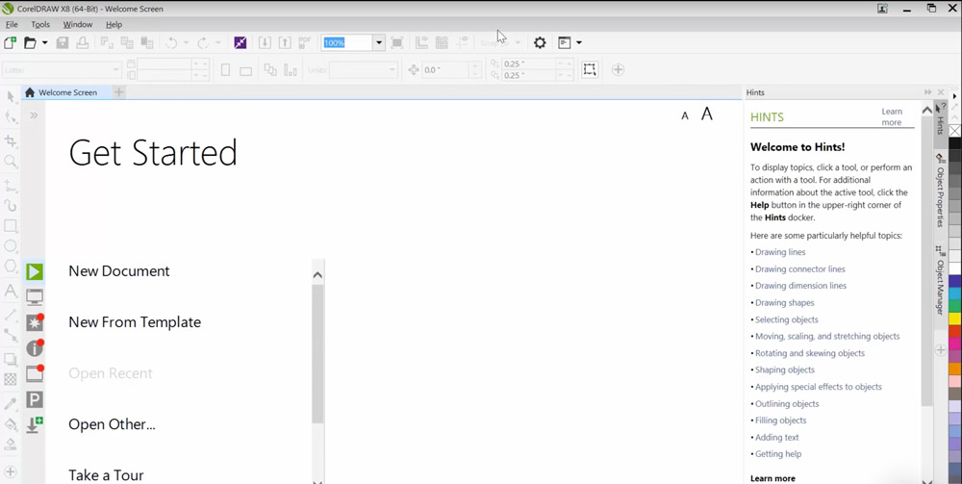Screen dimensions: 962x484
Task: Pick the yellow color swatch
Action: click(x=954, y=319)
